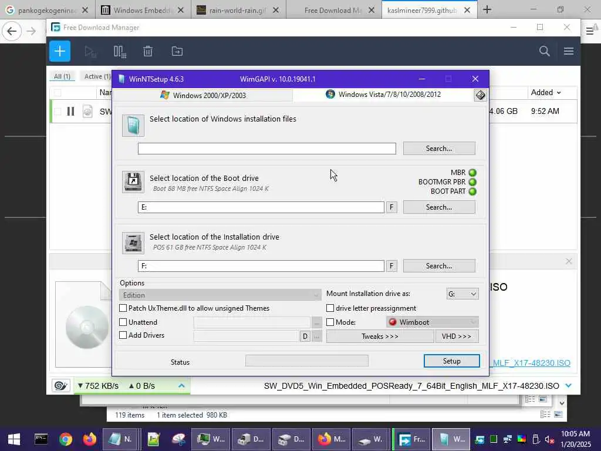This screenshot has height=451, width=601.
Task: Open Windows Start menu
Action: 14,439
